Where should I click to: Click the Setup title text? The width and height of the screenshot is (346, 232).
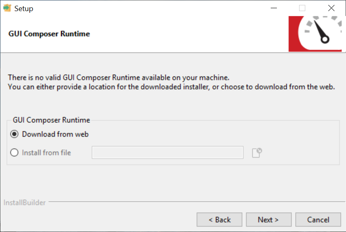pos(24,8)
